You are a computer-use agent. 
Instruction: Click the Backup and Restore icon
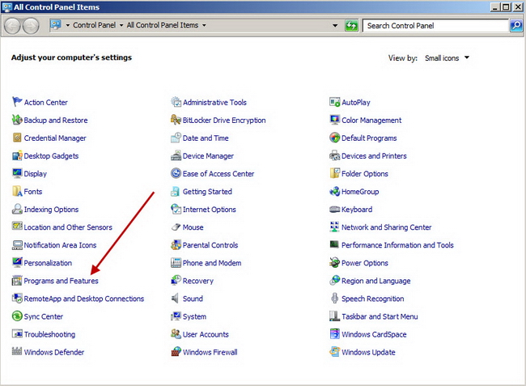pyautogui.click(x=17, y=120)
